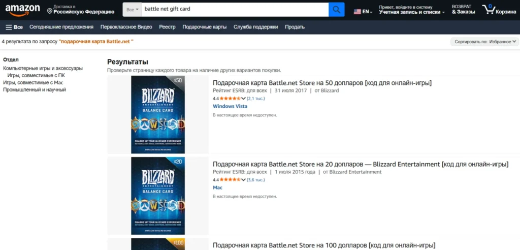Open "Сегодняшние предложения" in nav bar

[61, 27]
